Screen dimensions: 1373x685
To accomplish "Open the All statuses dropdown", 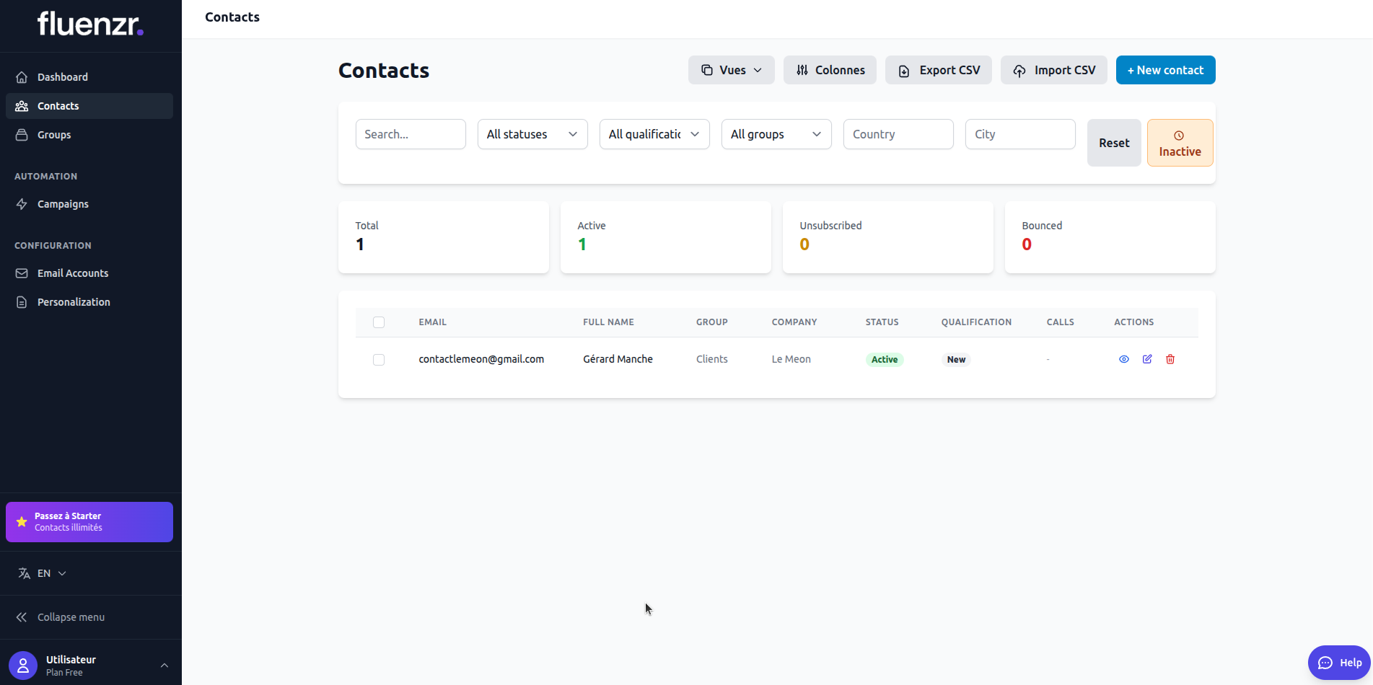I will point(532,134).
